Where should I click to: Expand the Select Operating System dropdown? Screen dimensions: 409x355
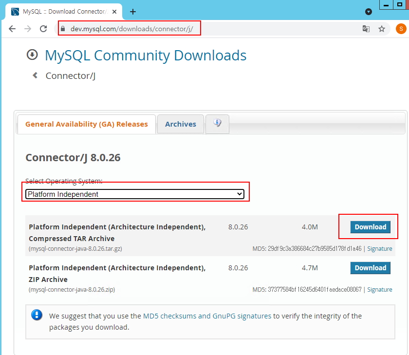135,194
